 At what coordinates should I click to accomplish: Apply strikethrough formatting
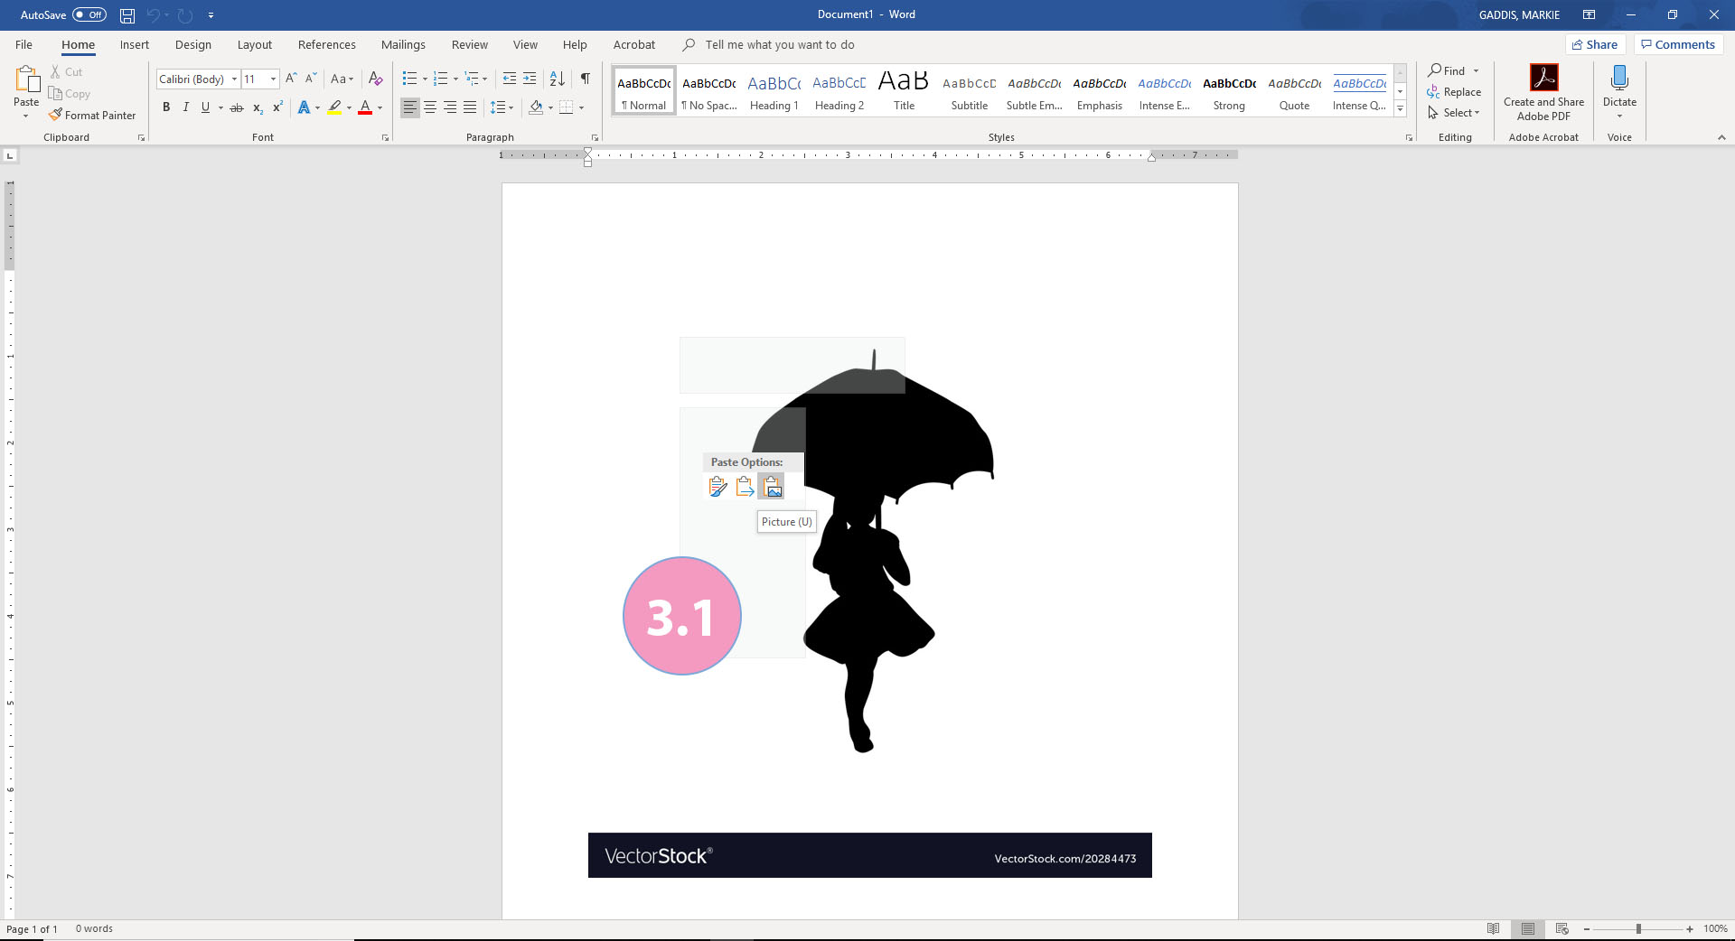coord(237,107)
